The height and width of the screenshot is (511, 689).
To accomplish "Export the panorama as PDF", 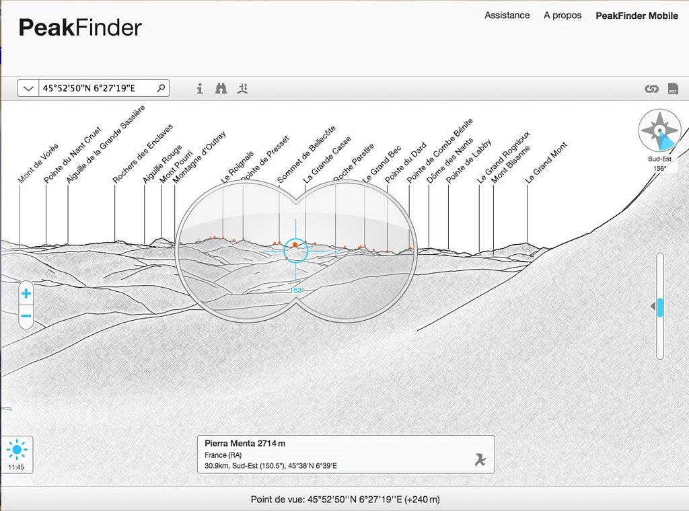I will [672, 89].
